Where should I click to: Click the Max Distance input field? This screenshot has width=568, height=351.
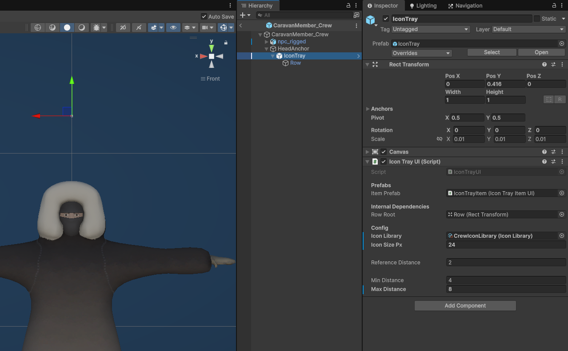(x=506, y=289)
